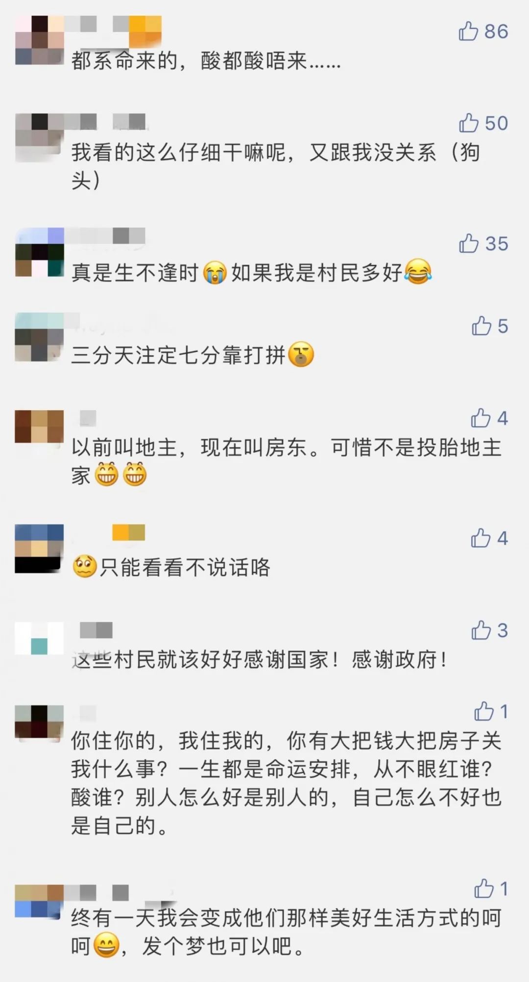
Task: Like the comment with 86 likes
Action: [x=468, y=31]
